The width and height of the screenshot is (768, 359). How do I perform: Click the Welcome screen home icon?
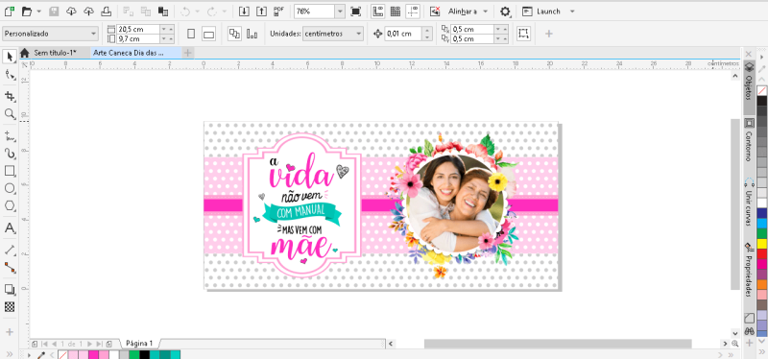click(x=25, y=53)
